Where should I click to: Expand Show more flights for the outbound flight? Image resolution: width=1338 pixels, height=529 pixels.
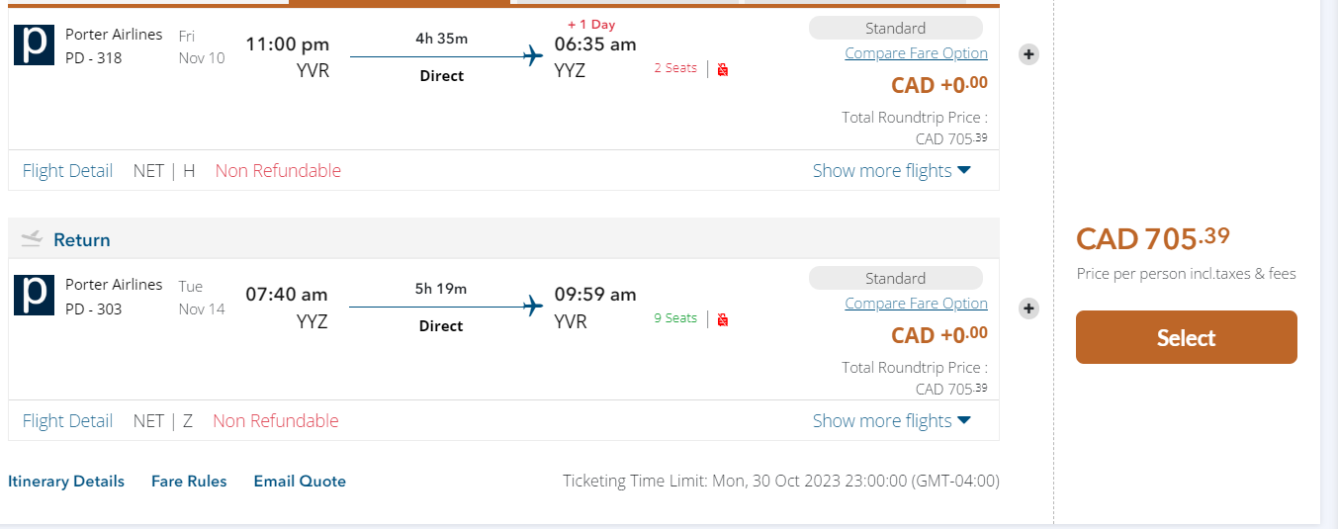[x=891, y=171]
